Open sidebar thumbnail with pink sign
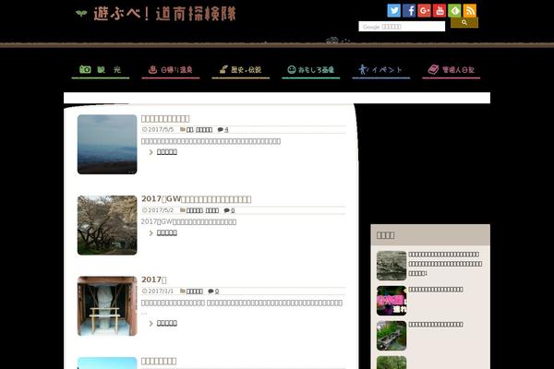The image size is (554, 369). click(391, 301)
